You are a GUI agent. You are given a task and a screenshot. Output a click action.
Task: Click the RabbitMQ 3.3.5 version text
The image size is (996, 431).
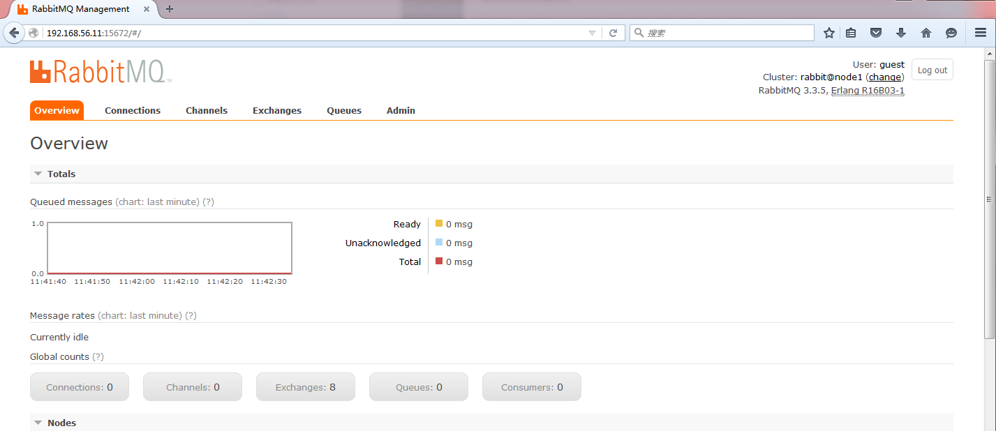tap(792, 90)
